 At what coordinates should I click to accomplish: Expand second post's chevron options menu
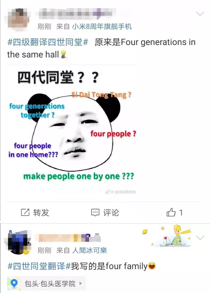coord(200,238)
